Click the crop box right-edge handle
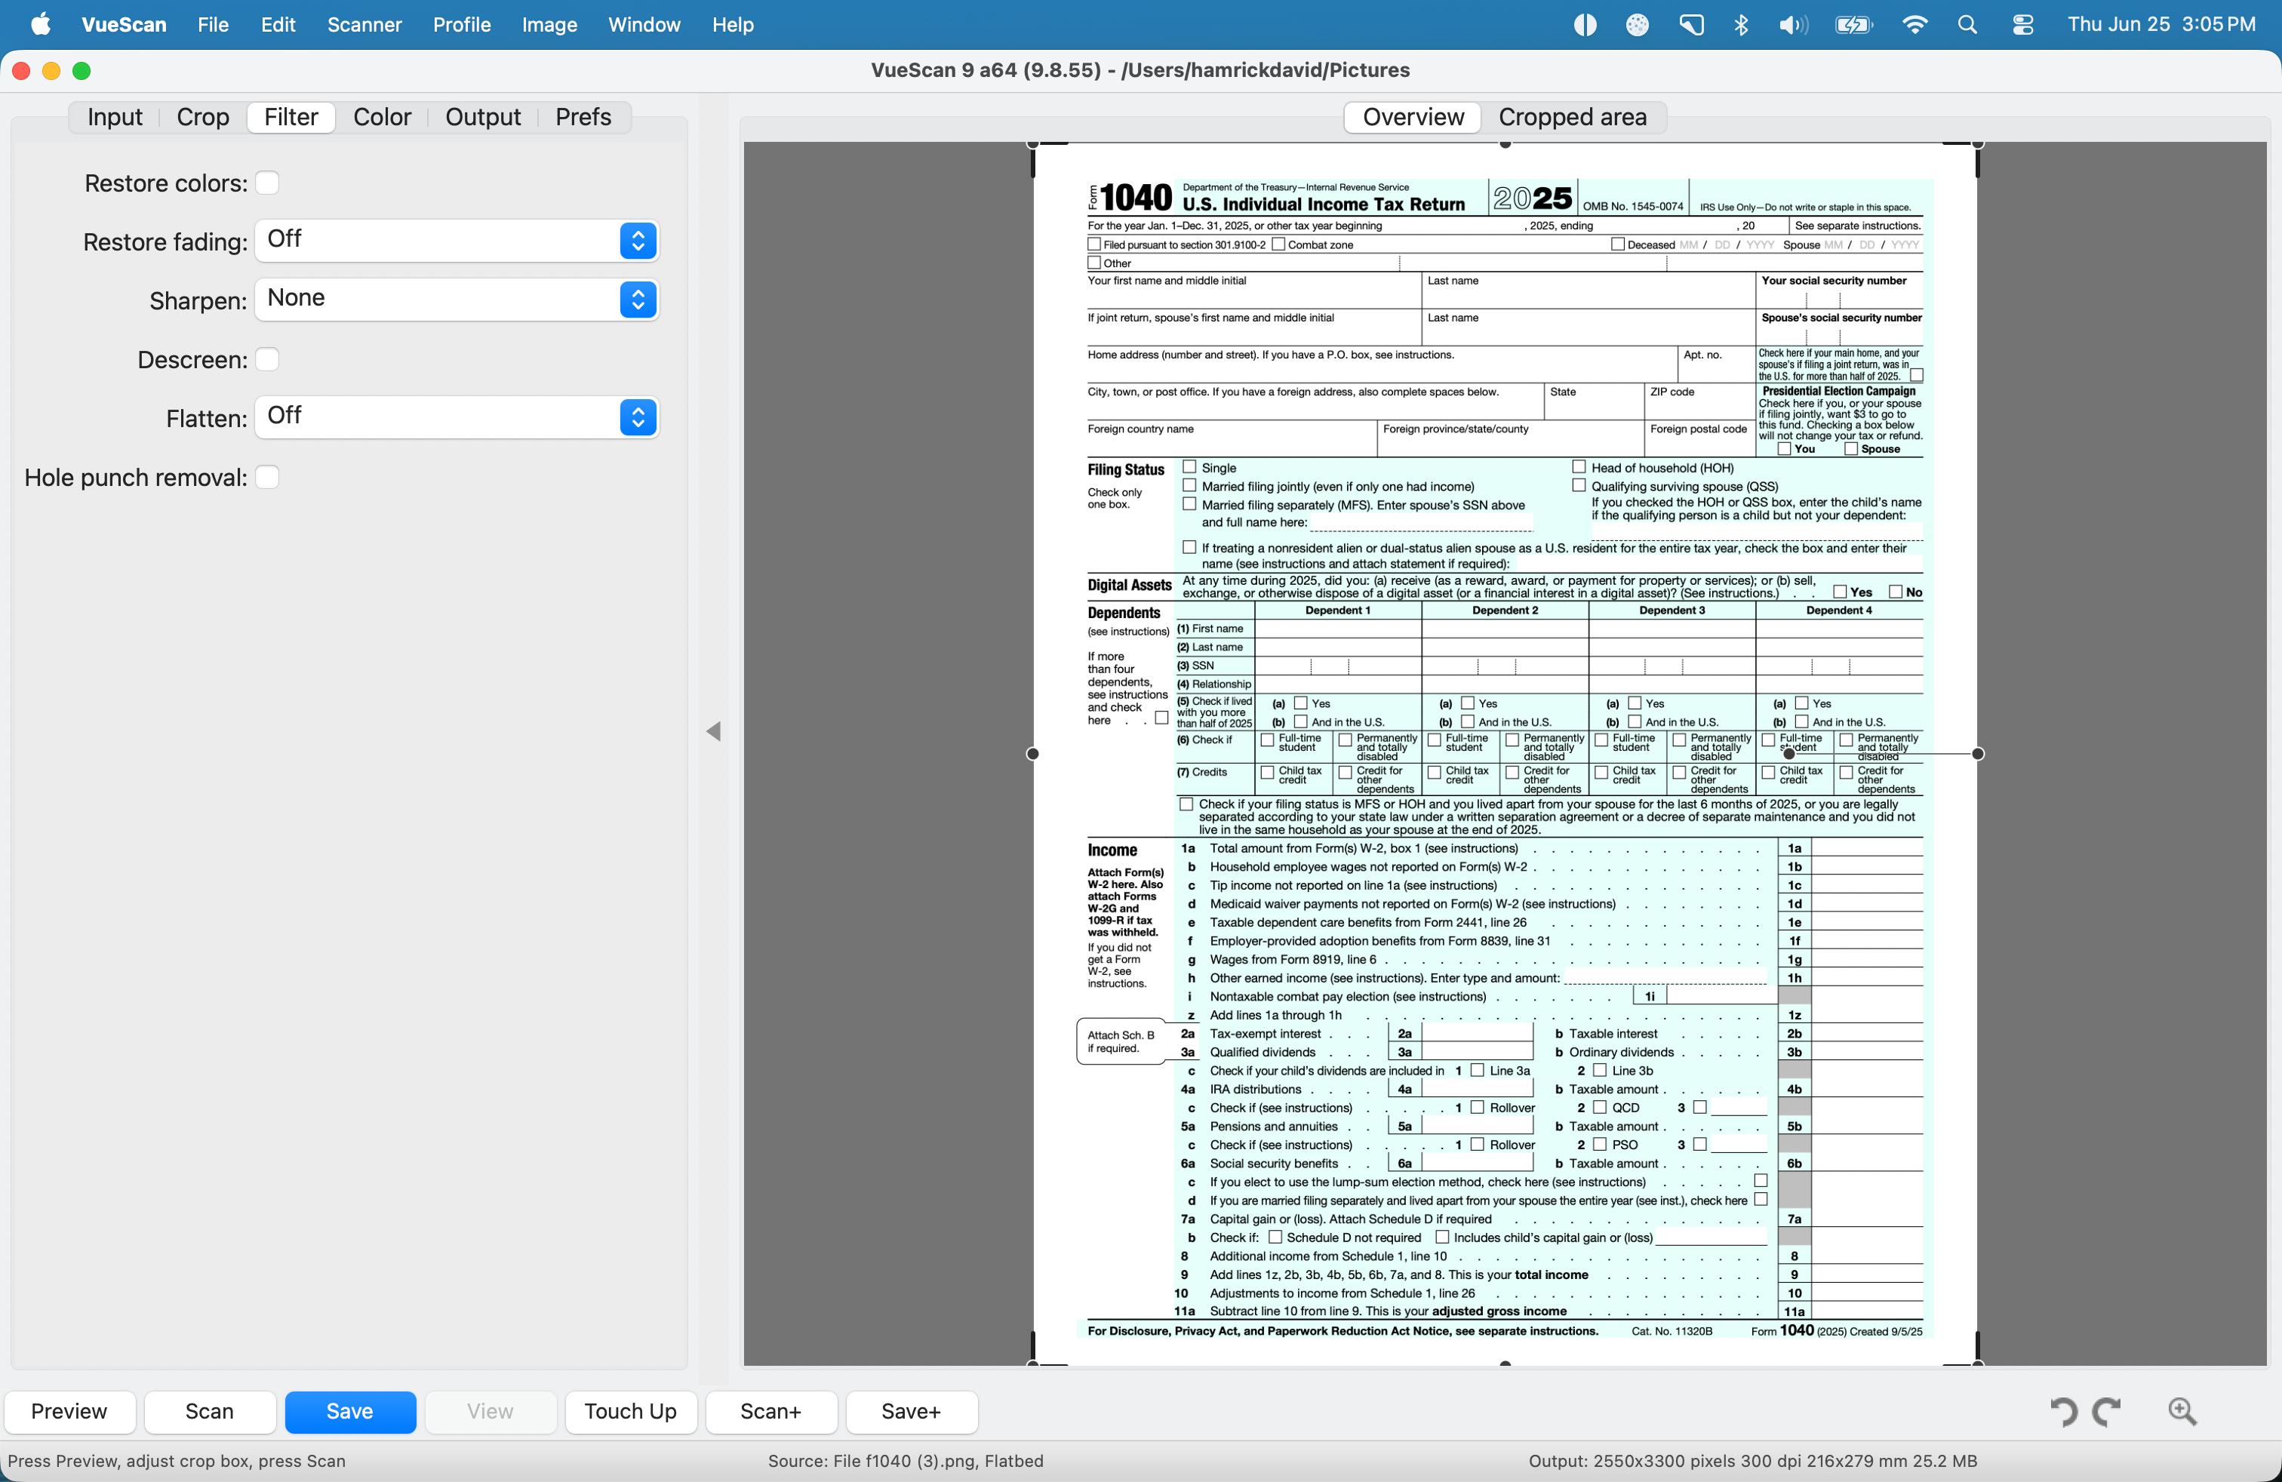This screenshot has width=2282, height=1482. coord(1977,754)
